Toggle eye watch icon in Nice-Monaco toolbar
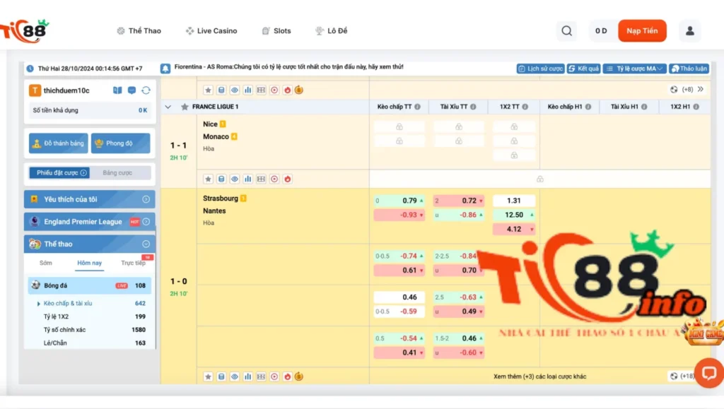Screen dimensions: 724x409 [235, 179]
